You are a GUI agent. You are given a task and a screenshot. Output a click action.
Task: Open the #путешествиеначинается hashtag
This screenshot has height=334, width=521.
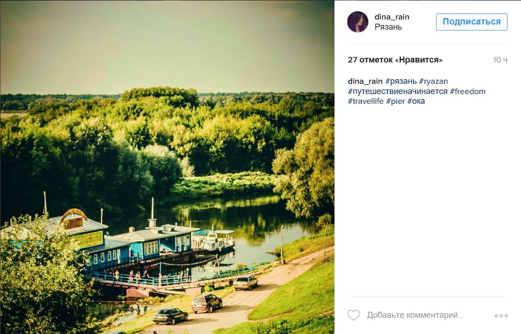point(398,91)
